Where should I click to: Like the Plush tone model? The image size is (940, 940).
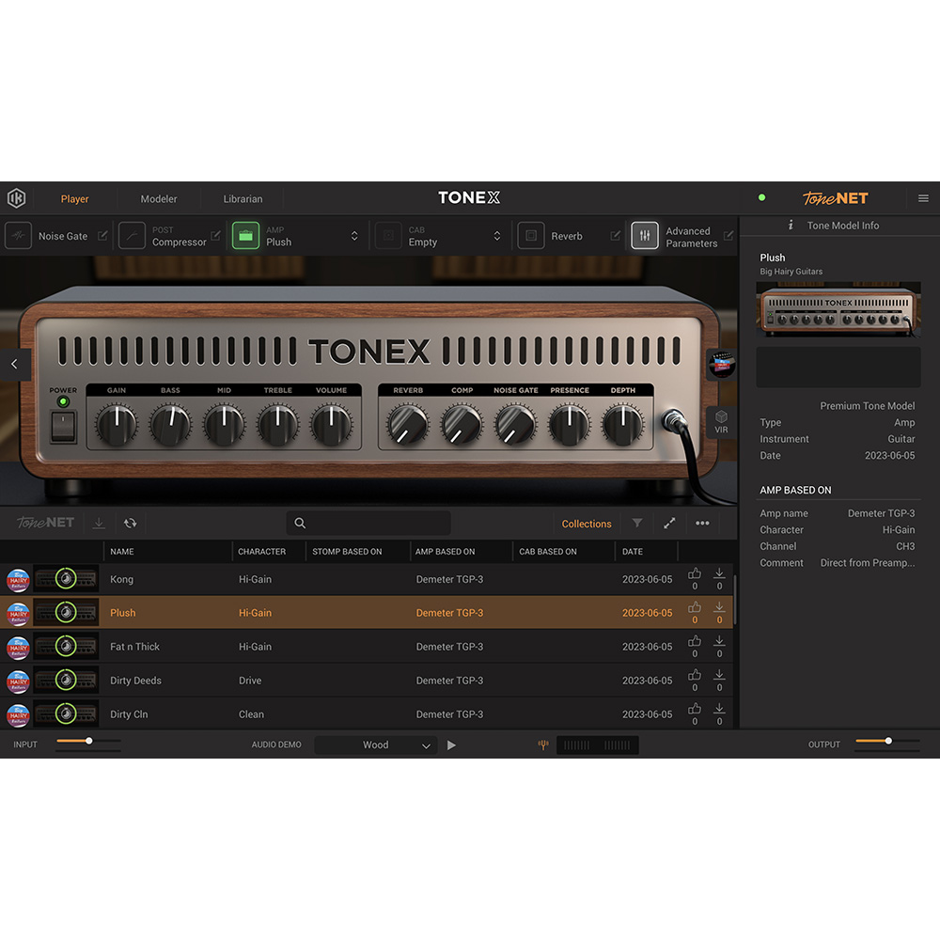pos(695,607)
